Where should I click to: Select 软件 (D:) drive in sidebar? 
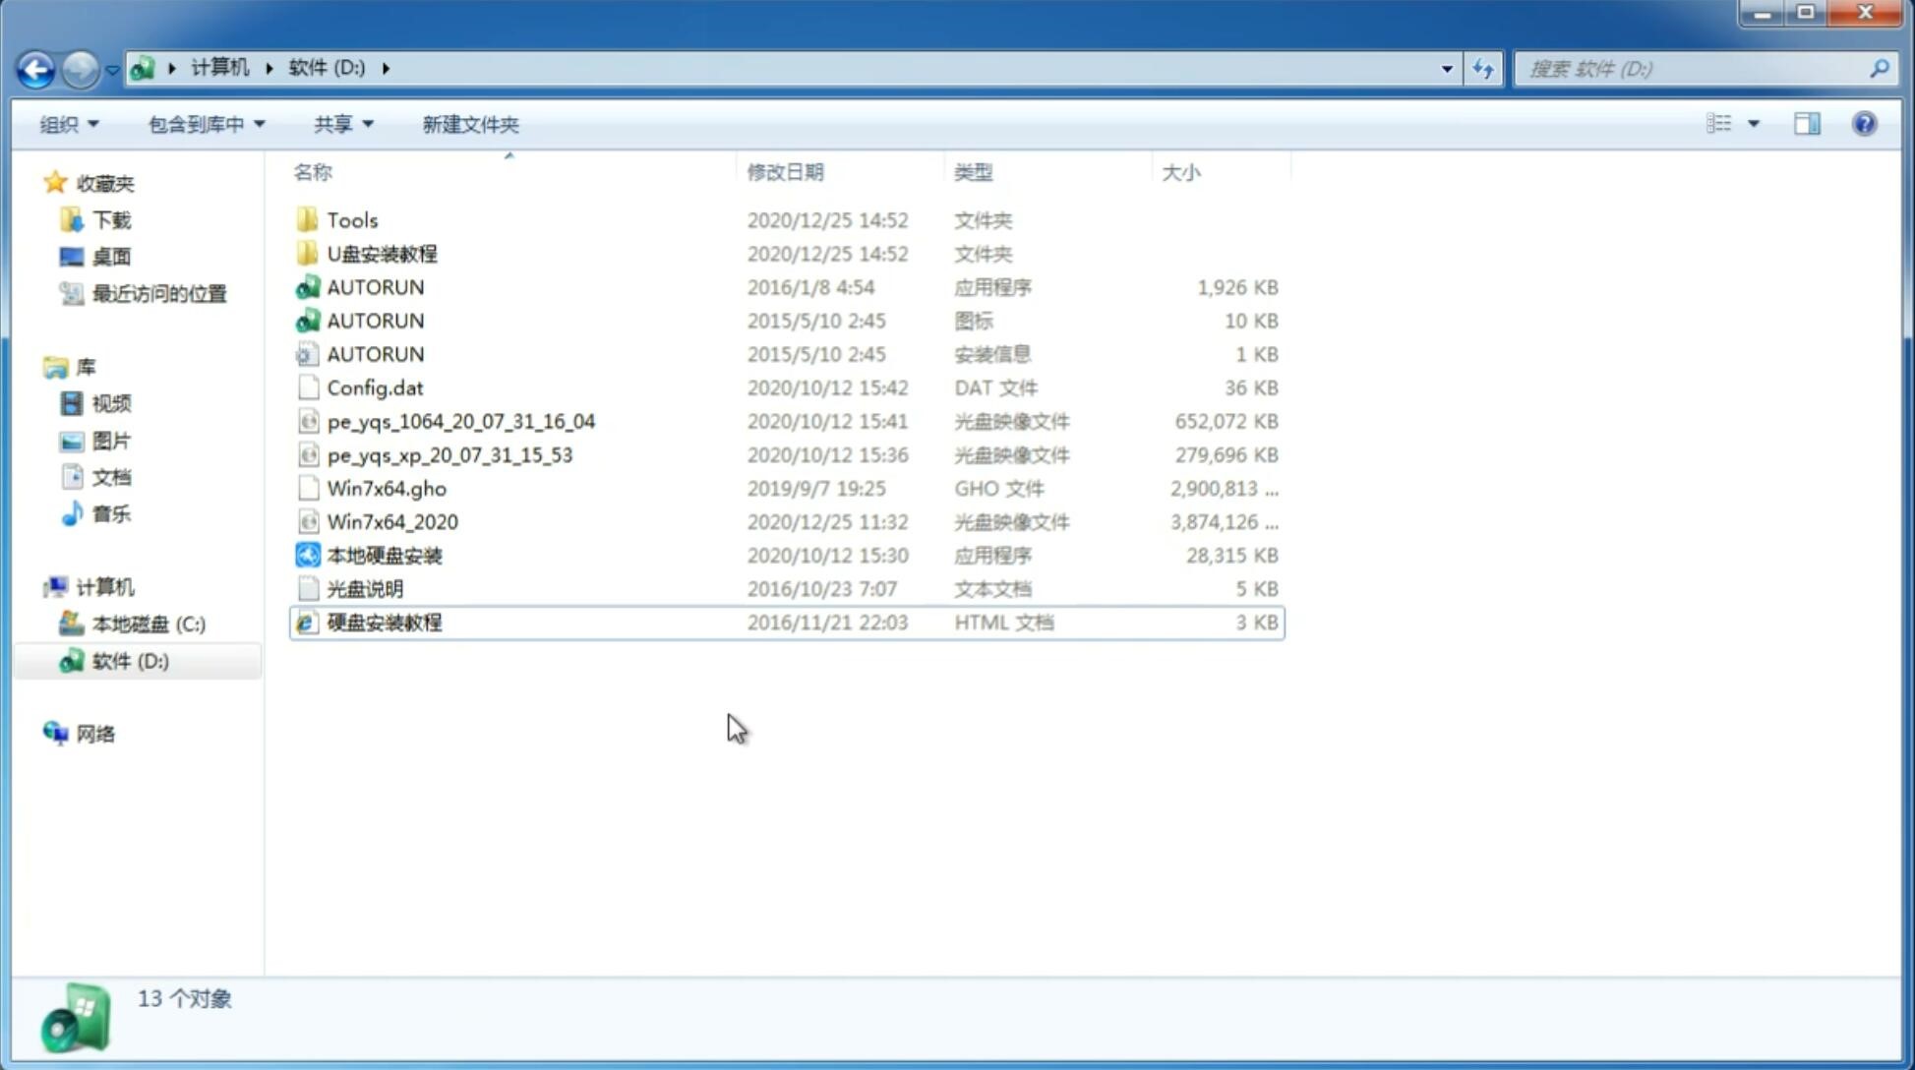point(130,661)
